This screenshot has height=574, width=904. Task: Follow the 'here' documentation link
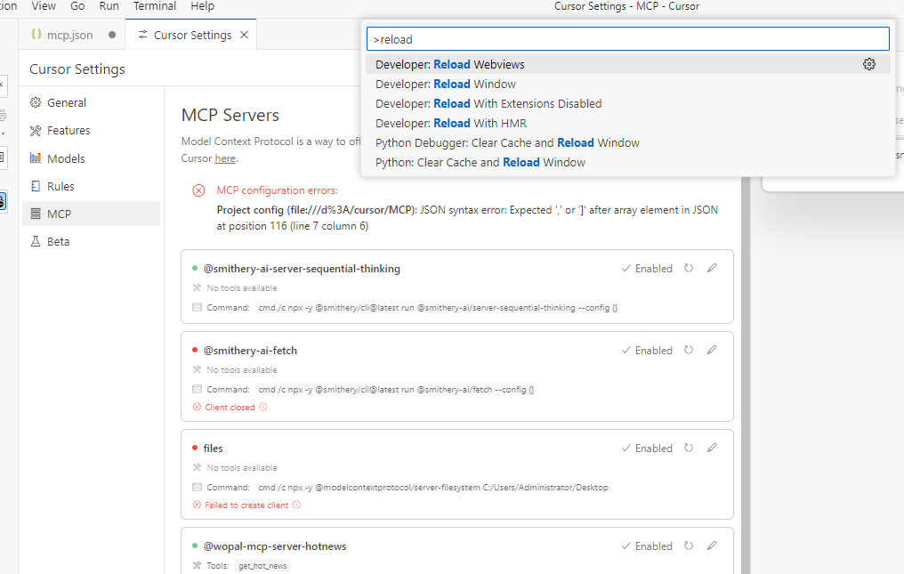pos(225,158)
